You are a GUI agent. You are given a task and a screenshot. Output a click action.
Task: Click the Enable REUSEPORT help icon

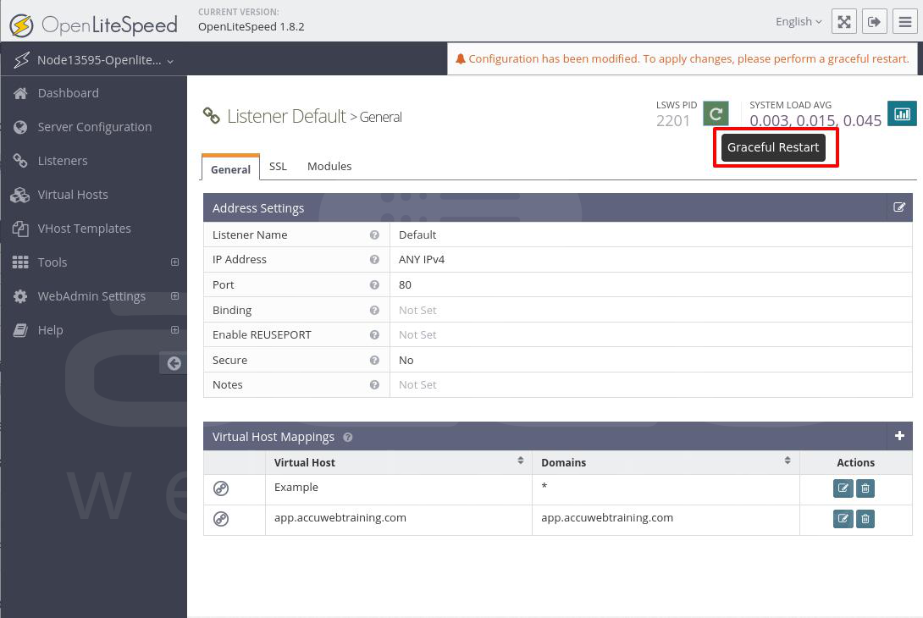click(374, 335)
